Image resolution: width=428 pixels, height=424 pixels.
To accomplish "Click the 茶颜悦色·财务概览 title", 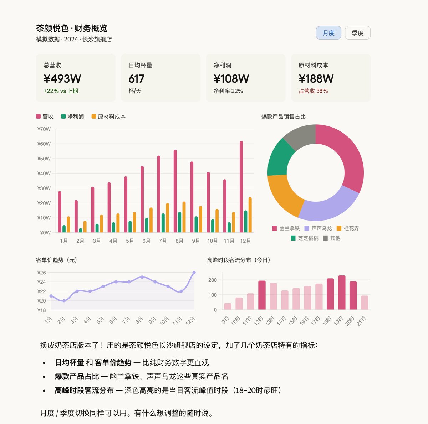I will click(x=72, y=28).
